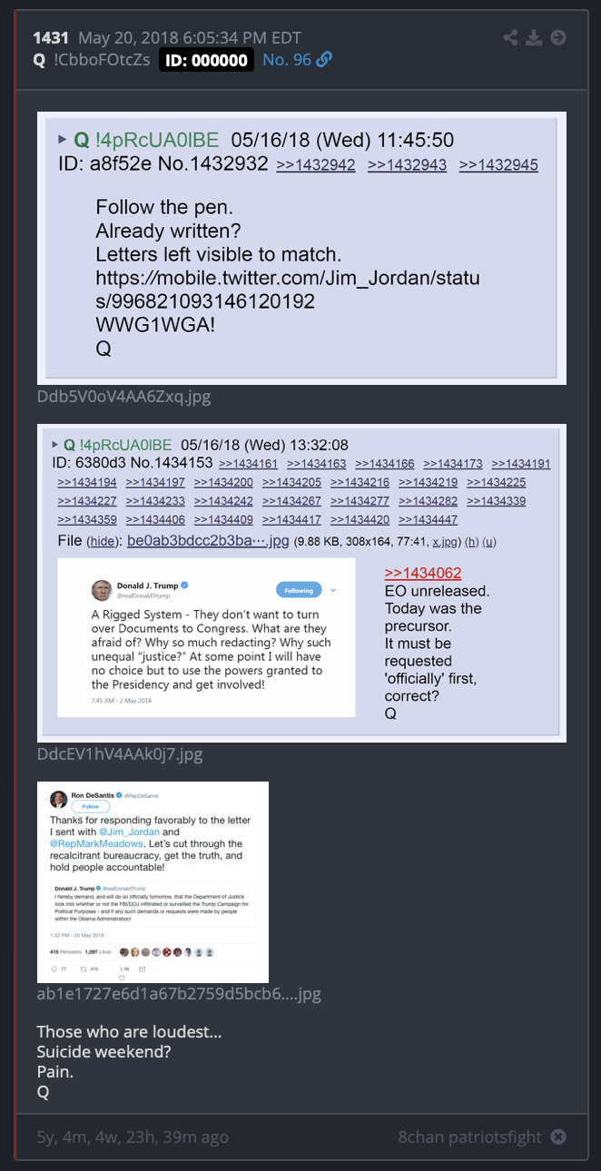Click the disclosure triangle before Q !4pRcUA0lBE 11:45:50
This screenshot has width=601, height=1171.
tap(63, 140)
